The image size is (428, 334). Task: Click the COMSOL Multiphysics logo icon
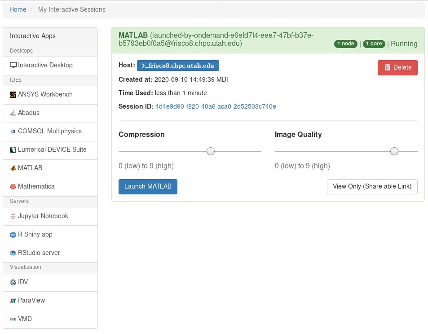(x=13, y=132)
